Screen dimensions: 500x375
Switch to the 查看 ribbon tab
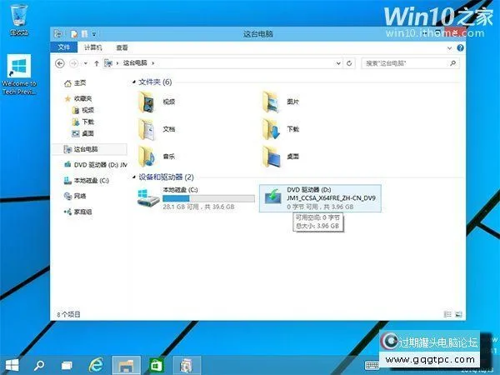point(122,47)
